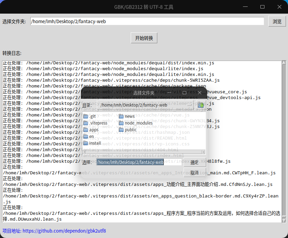Viewport: 288px width, 238px height.
Task: Expand the directory path dropdown
Action: click(189, 105)
